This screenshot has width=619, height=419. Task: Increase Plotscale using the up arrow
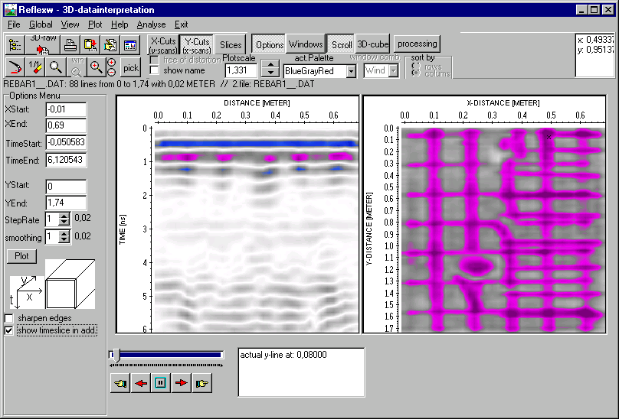coord(269,67)
